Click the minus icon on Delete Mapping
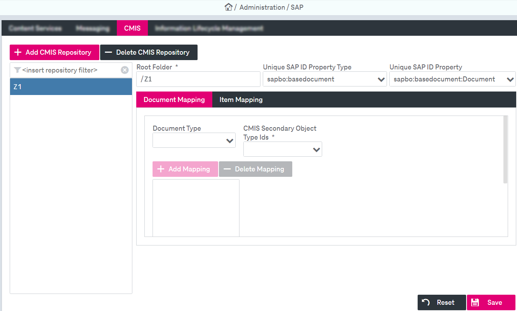This screenshot has height=311, width=517. tap(228, 169)
